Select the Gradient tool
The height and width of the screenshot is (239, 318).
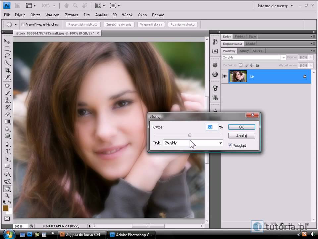[x=7, y=121]
